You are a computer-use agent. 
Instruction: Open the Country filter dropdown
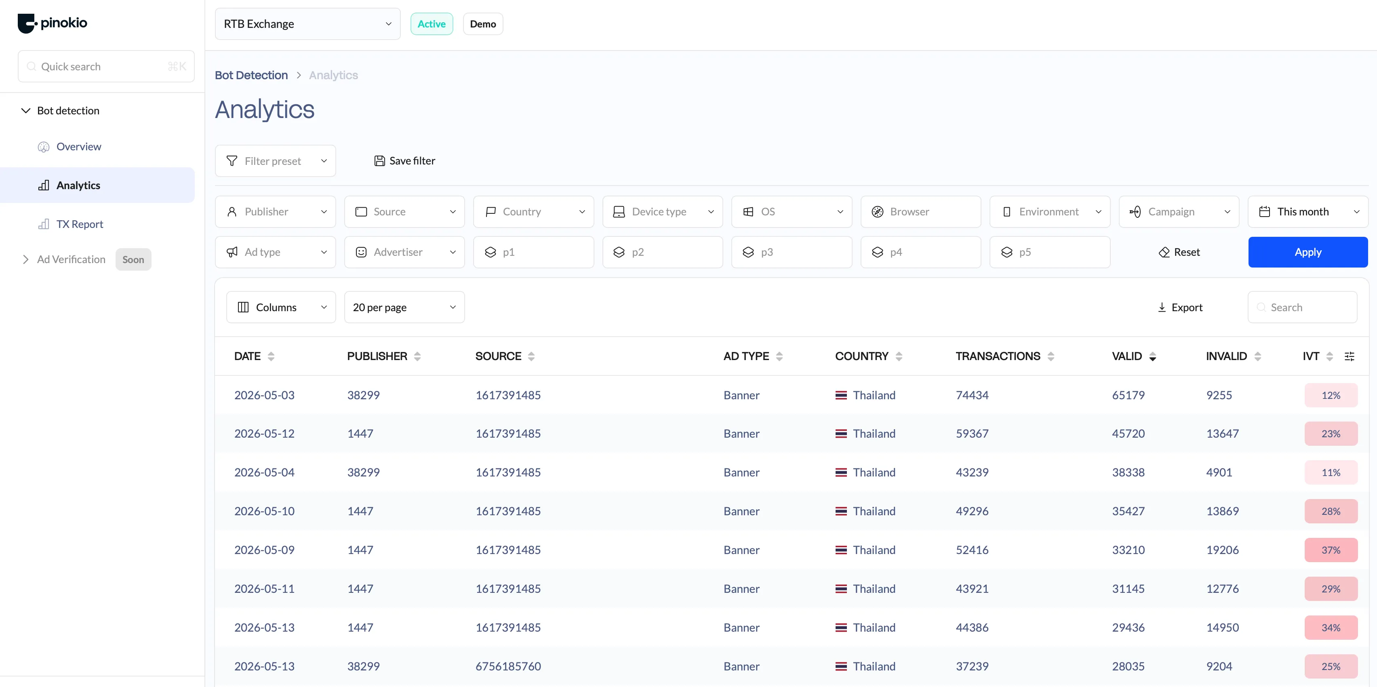pos(533,212)
